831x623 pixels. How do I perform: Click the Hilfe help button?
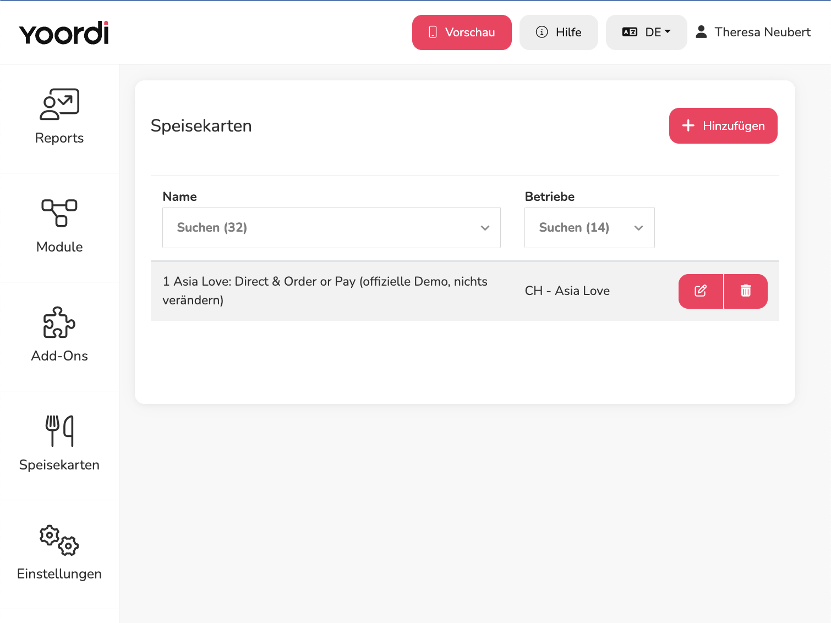(x=559, y=32)
